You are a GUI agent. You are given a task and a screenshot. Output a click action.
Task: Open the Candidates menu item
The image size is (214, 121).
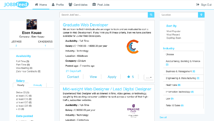pyautogui.click(x=78, y=5)
